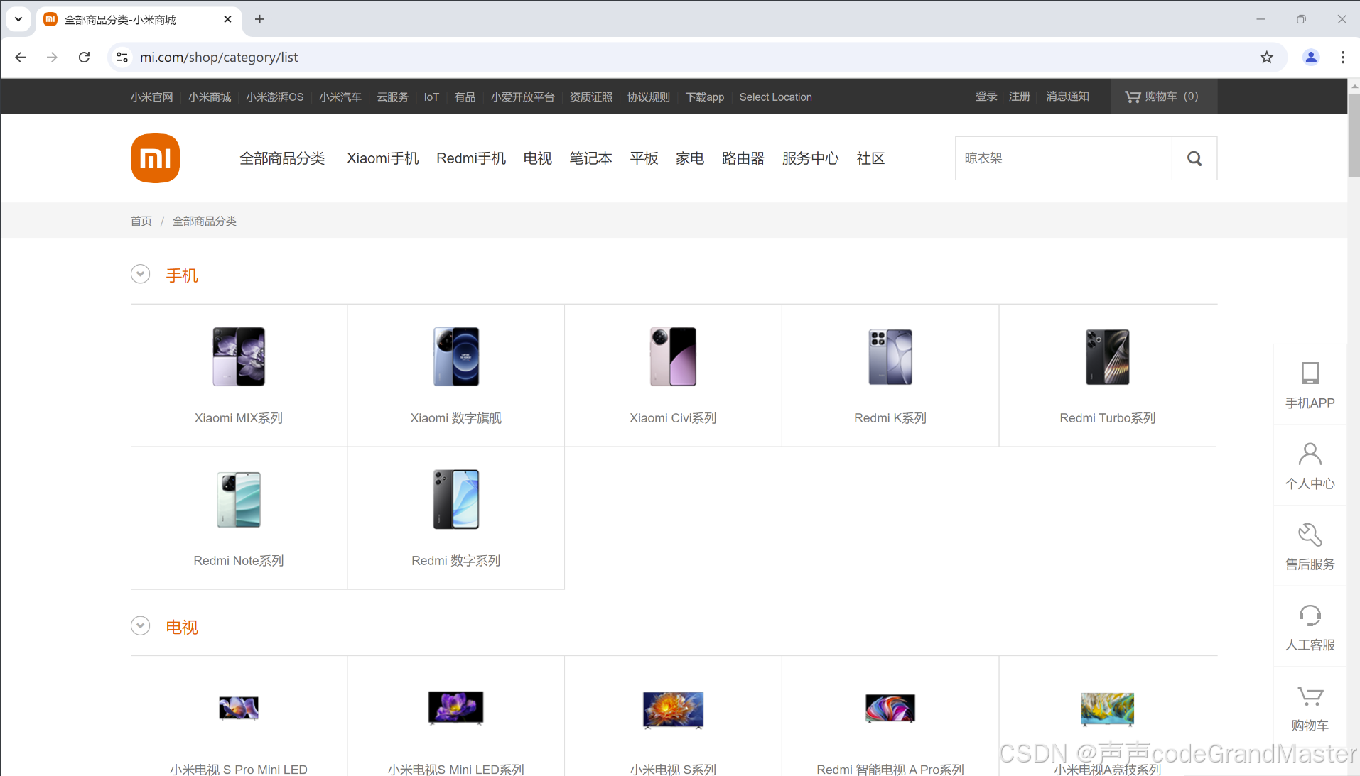Open Xiaomi Civi系列 phone thumbnail
The image size is (1360, 776).
(673, 356)
